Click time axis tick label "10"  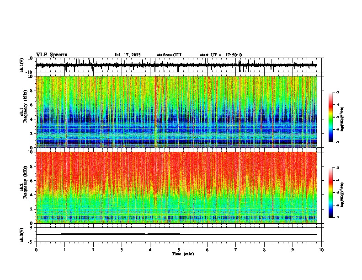click(321, 250)
